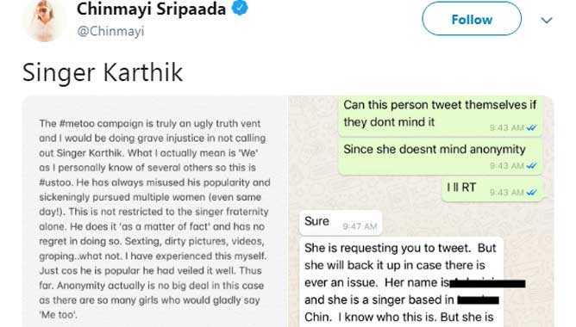Screen dimensions: 576x327
Task: Click the 'Since she doesnt mind anonymity' bubble
Action: tap(440, 156)
